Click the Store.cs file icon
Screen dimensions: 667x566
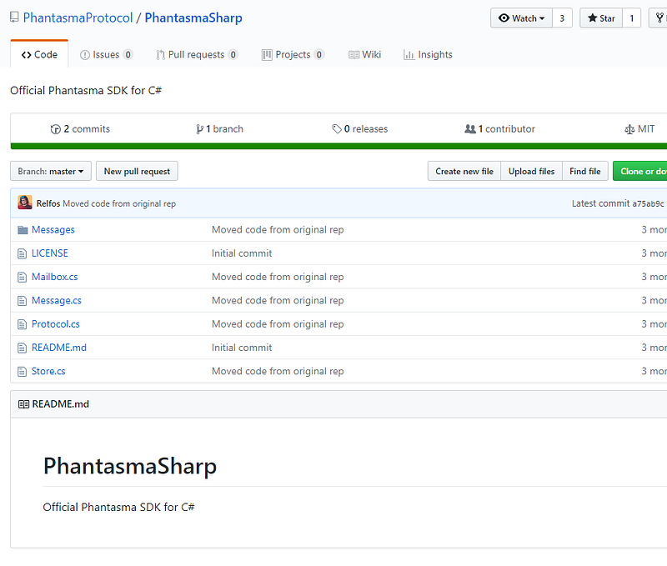pos(23,372)
